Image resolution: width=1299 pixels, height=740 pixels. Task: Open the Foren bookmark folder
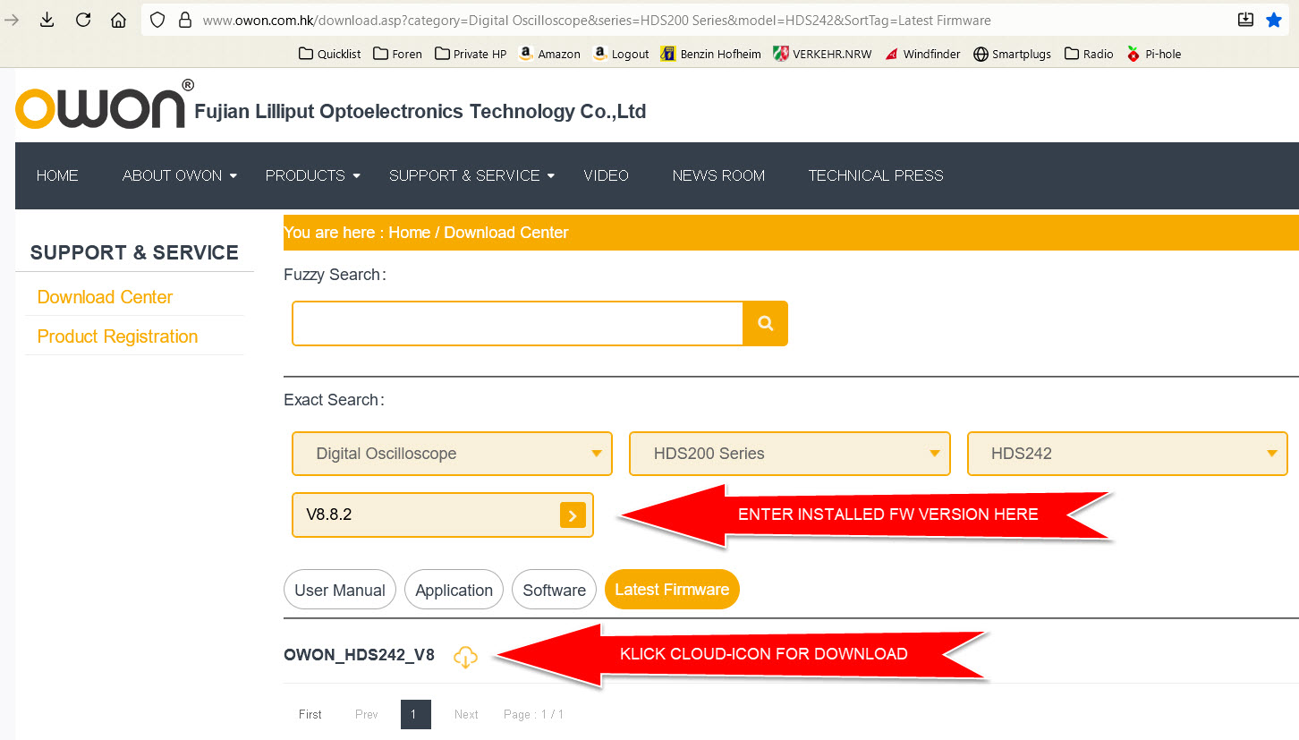click(x=397, y=54)
